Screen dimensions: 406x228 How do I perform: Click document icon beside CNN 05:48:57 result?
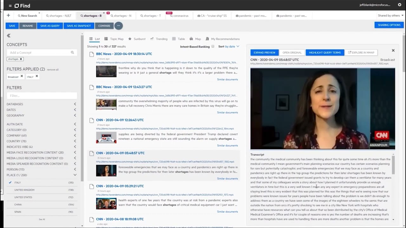coord(92,153)
